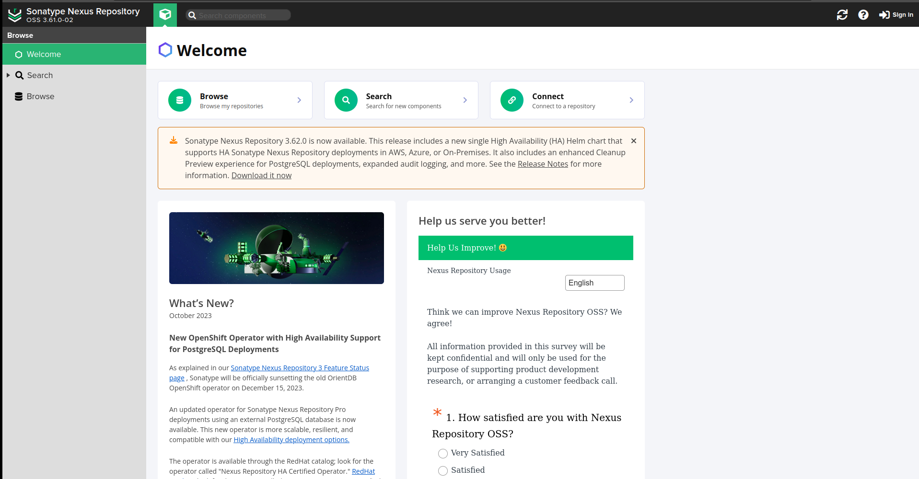Click the Search card magnifier icon

(x=346, y=100)
